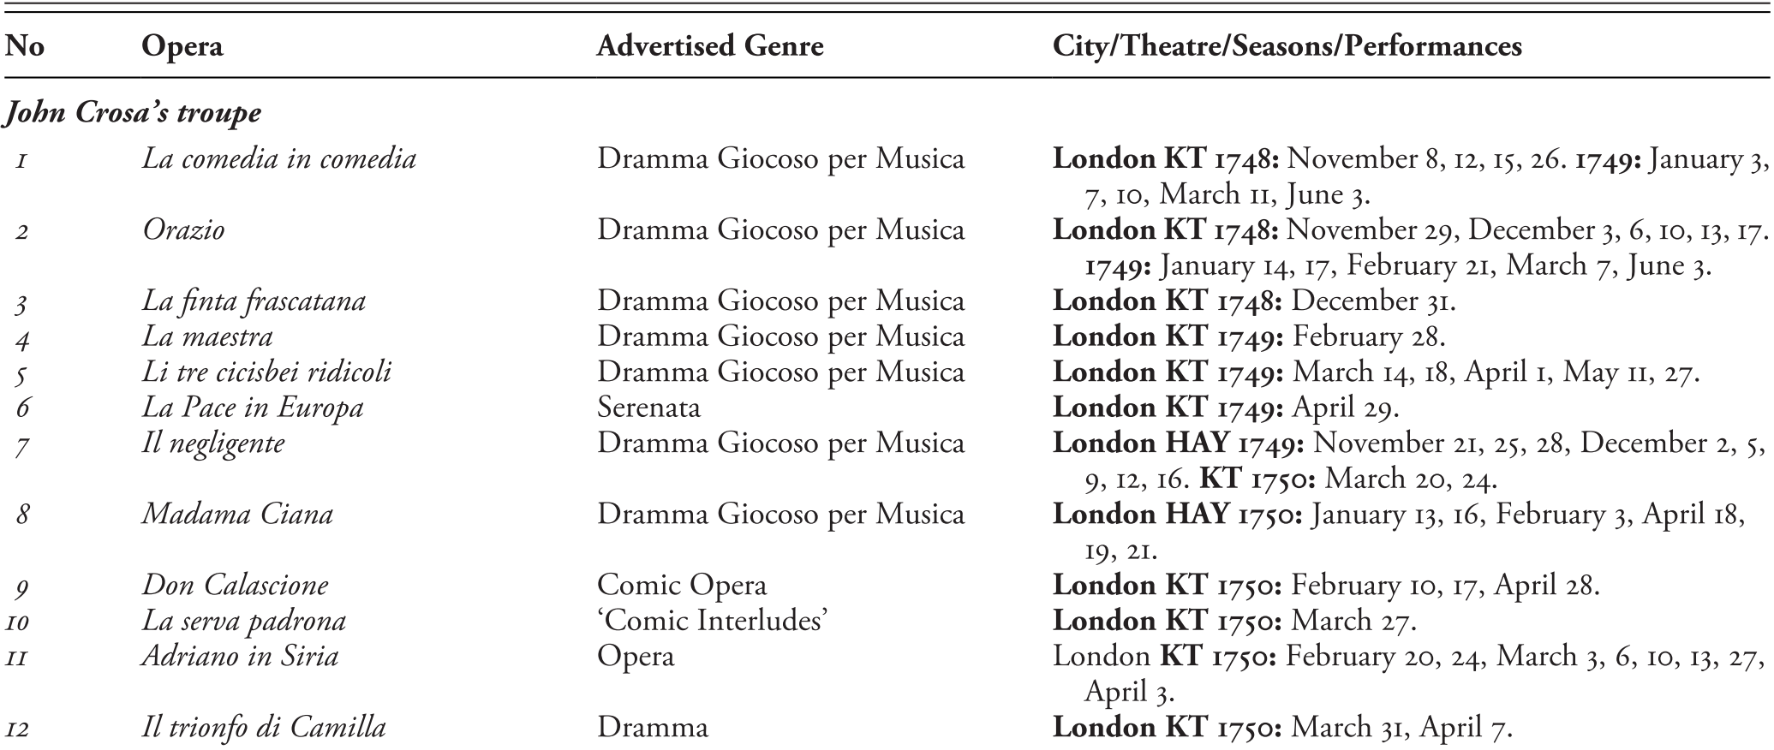Select the "Orazio" opera title

tap(183, 230)
